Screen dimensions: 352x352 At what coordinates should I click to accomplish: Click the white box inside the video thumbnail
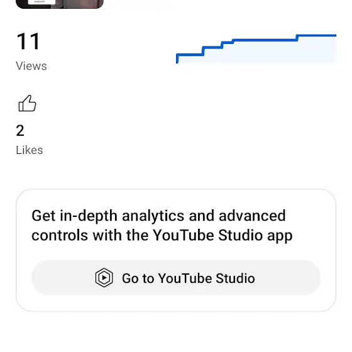[41, 2]
